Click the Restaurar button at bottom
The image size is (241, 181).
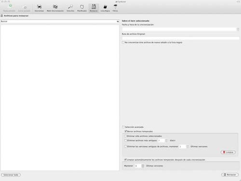click(x=230, y=175)
